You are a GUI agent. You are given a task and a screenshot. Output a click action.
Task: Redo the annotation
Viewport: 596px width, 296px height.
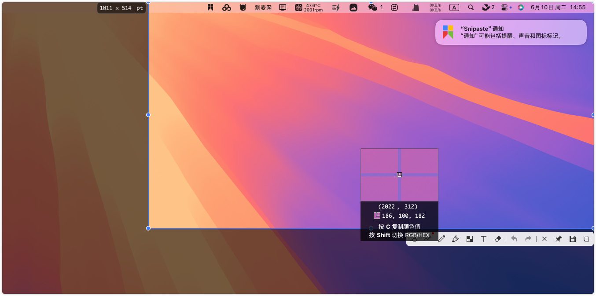point(528,239)
